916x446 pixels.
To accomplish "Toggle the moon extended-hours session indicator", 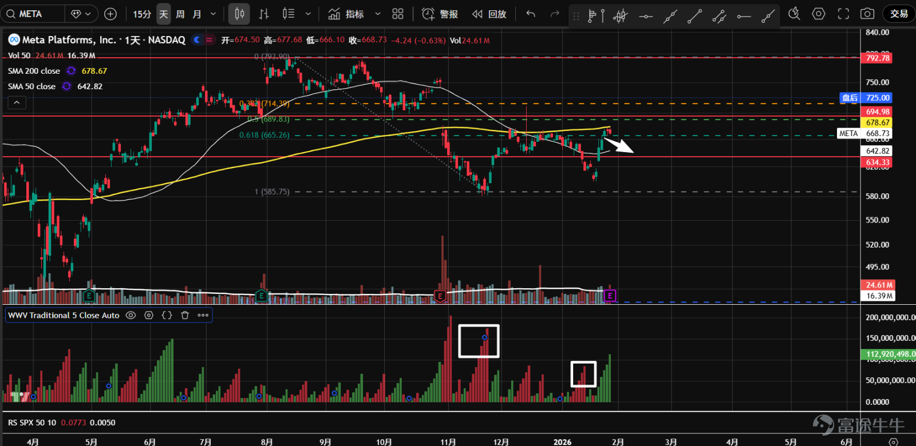I will [197, 39].
